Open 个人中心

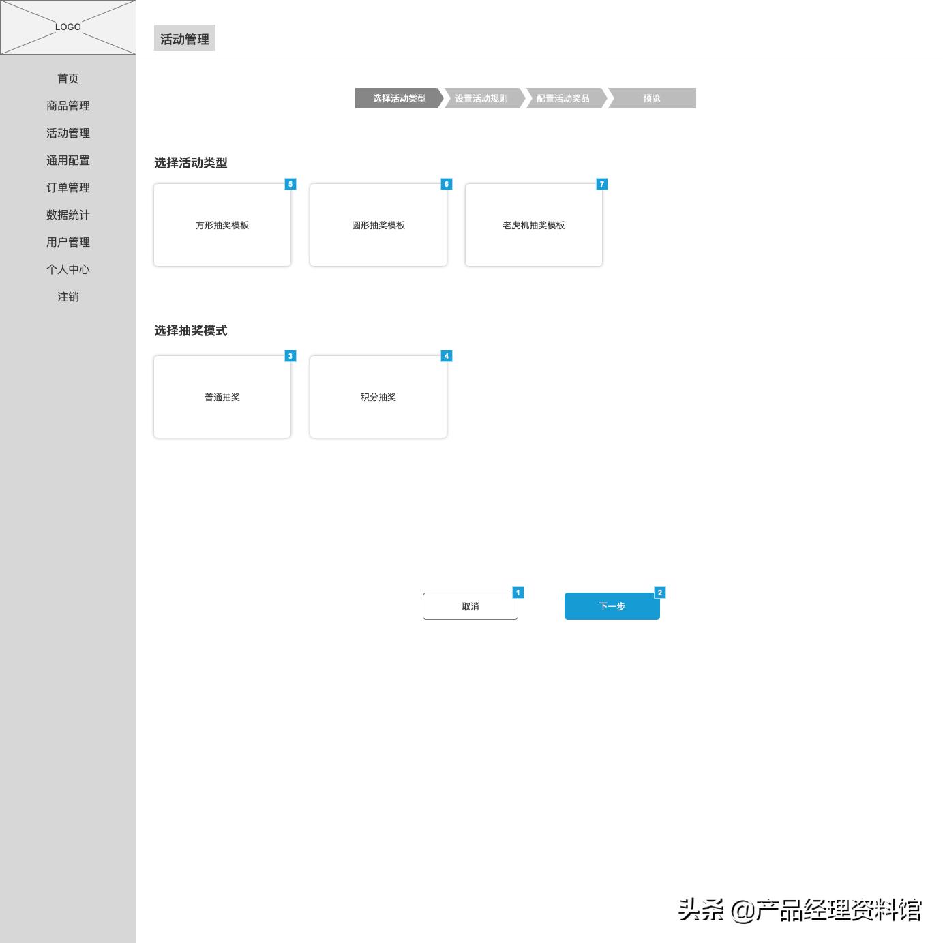pyautogui.click(x=68, y=269)
